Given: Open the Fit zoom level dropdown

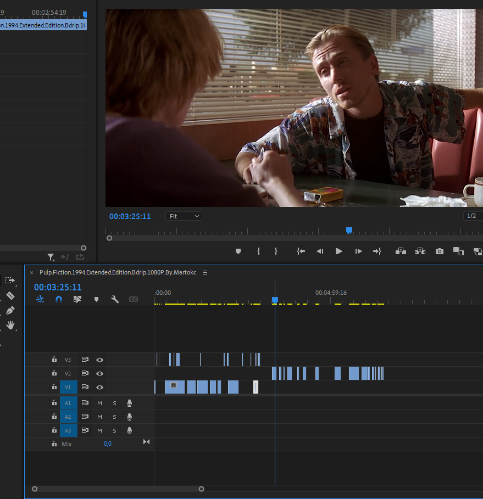Looking at the screenshot, I should tap(184, 216).
